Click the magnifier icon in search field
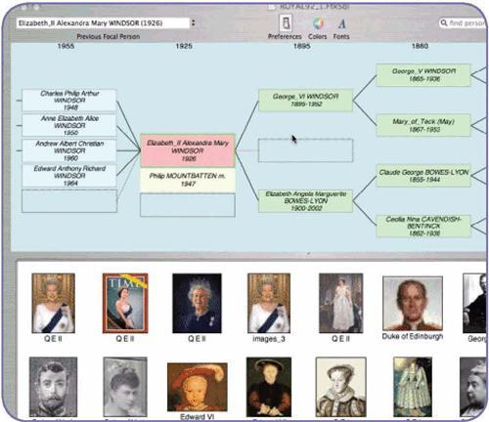This screenshot has width=489, height=422. 444,22
